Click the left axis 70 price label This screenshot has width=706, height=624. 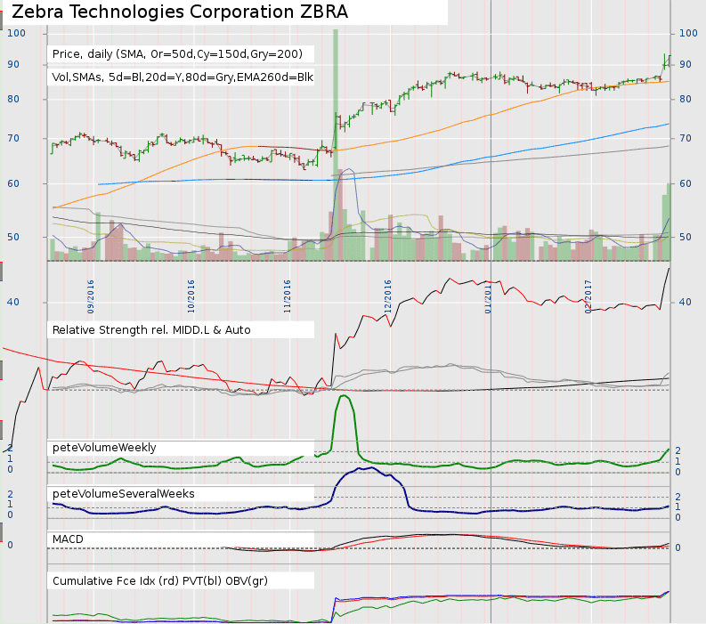point(13,138)
